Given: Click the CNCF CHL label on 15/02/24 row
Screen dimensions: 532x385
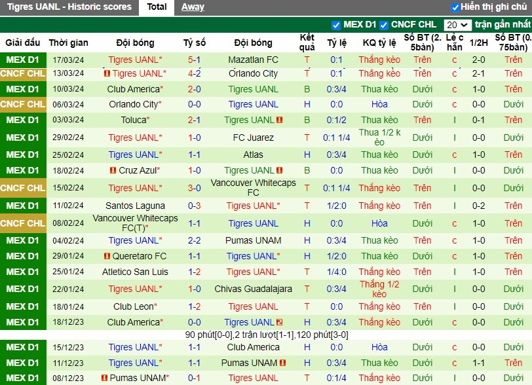Looking at the screenshot, I should click(x=23, y=188).
